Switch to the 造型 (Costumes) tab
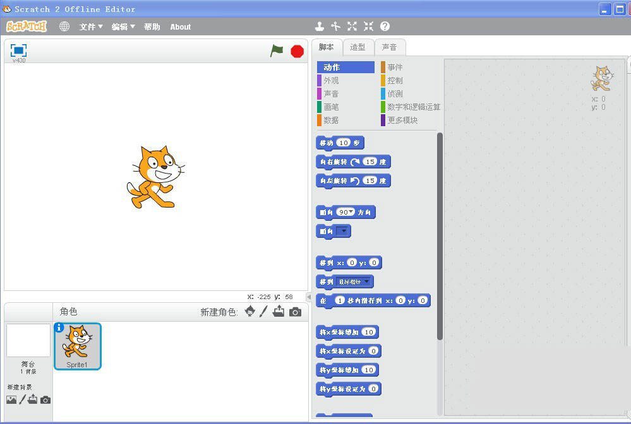Viewport: 631px width, 424px height. click(358, 47)
